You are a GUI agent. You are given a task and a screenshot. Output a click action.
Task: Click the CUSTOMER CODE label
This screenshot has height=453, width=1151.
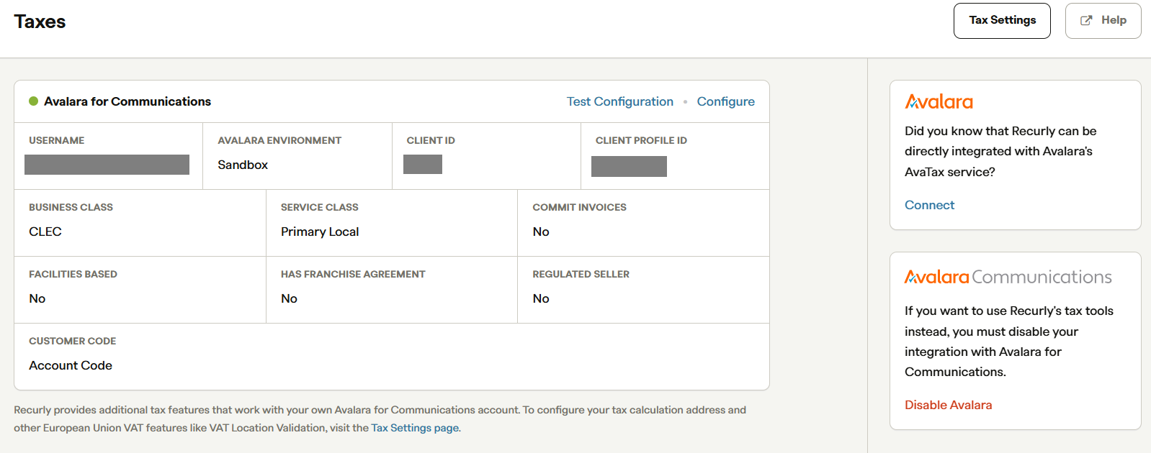72,341
